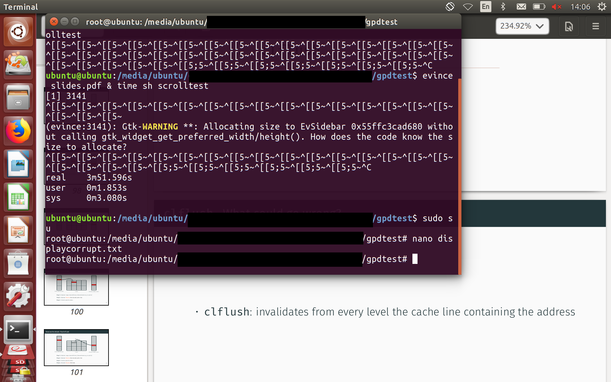Screen dimensions: 611x382
Task: Open the system power gear menu
Action: (602, 7)
